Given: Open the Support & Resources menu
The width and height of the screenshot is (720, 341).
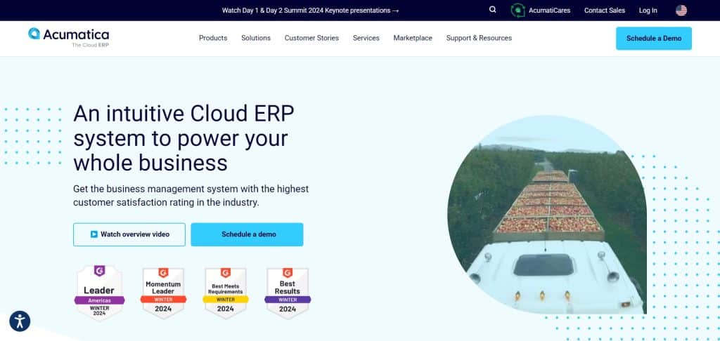Looking at the screenshot, I should pyautogui.click(x=479, y=38).
